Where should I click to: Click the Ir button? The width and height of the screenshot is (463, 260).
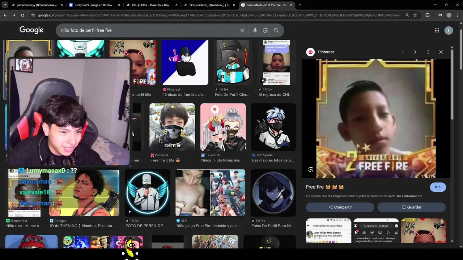(438, 187)
